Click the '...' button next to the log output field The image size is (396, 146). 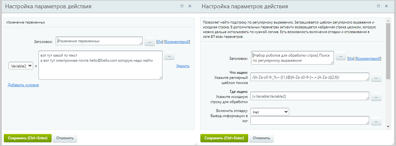376,121
